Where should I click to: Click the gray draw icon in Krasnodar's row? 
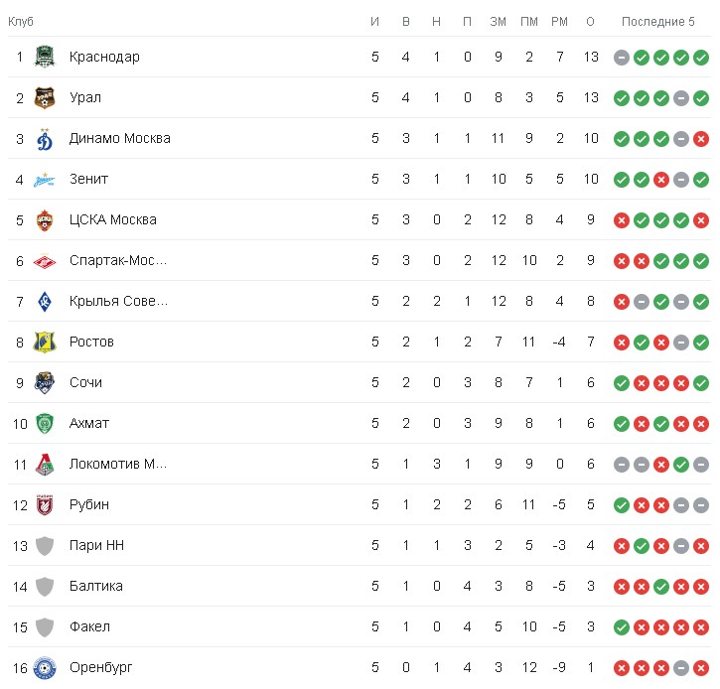point(621,58)
